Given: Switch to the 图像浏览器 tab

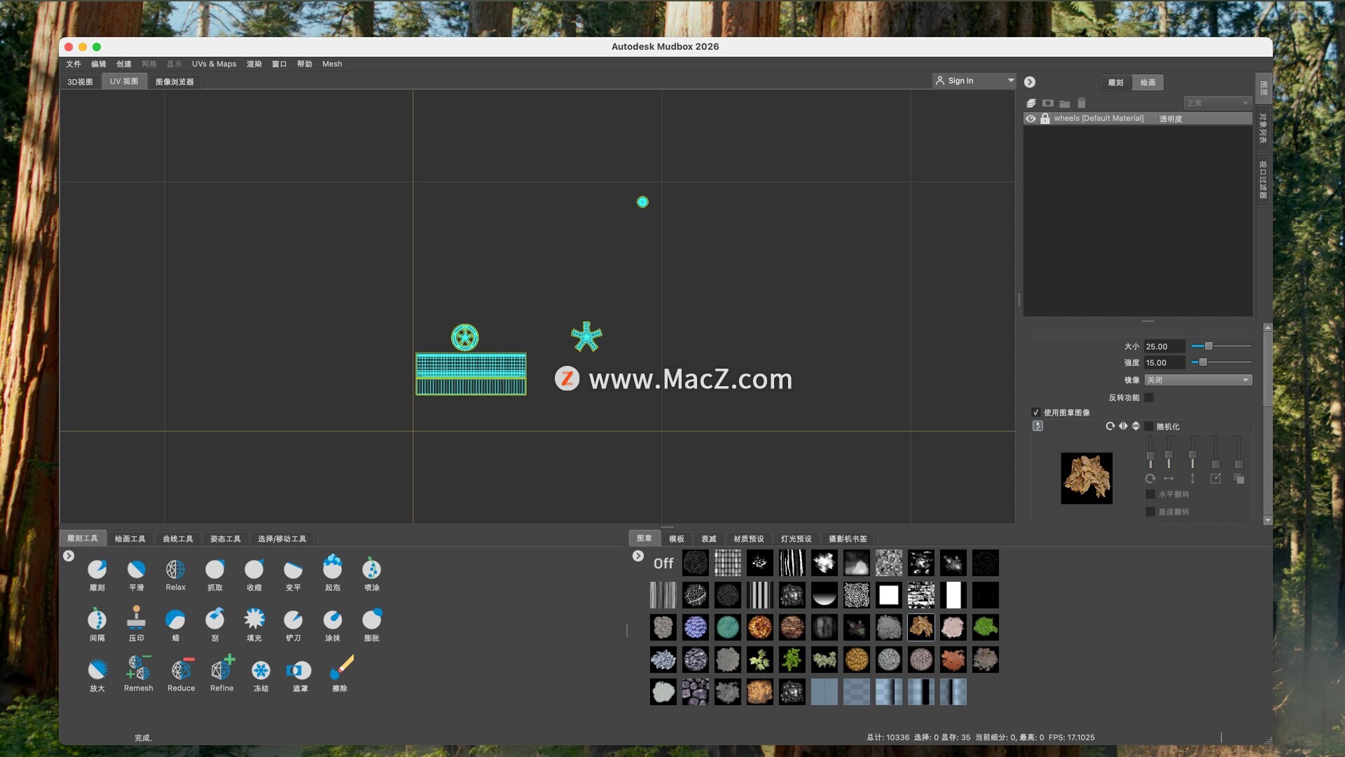Looking at the screenshot, I should [174, 82].
